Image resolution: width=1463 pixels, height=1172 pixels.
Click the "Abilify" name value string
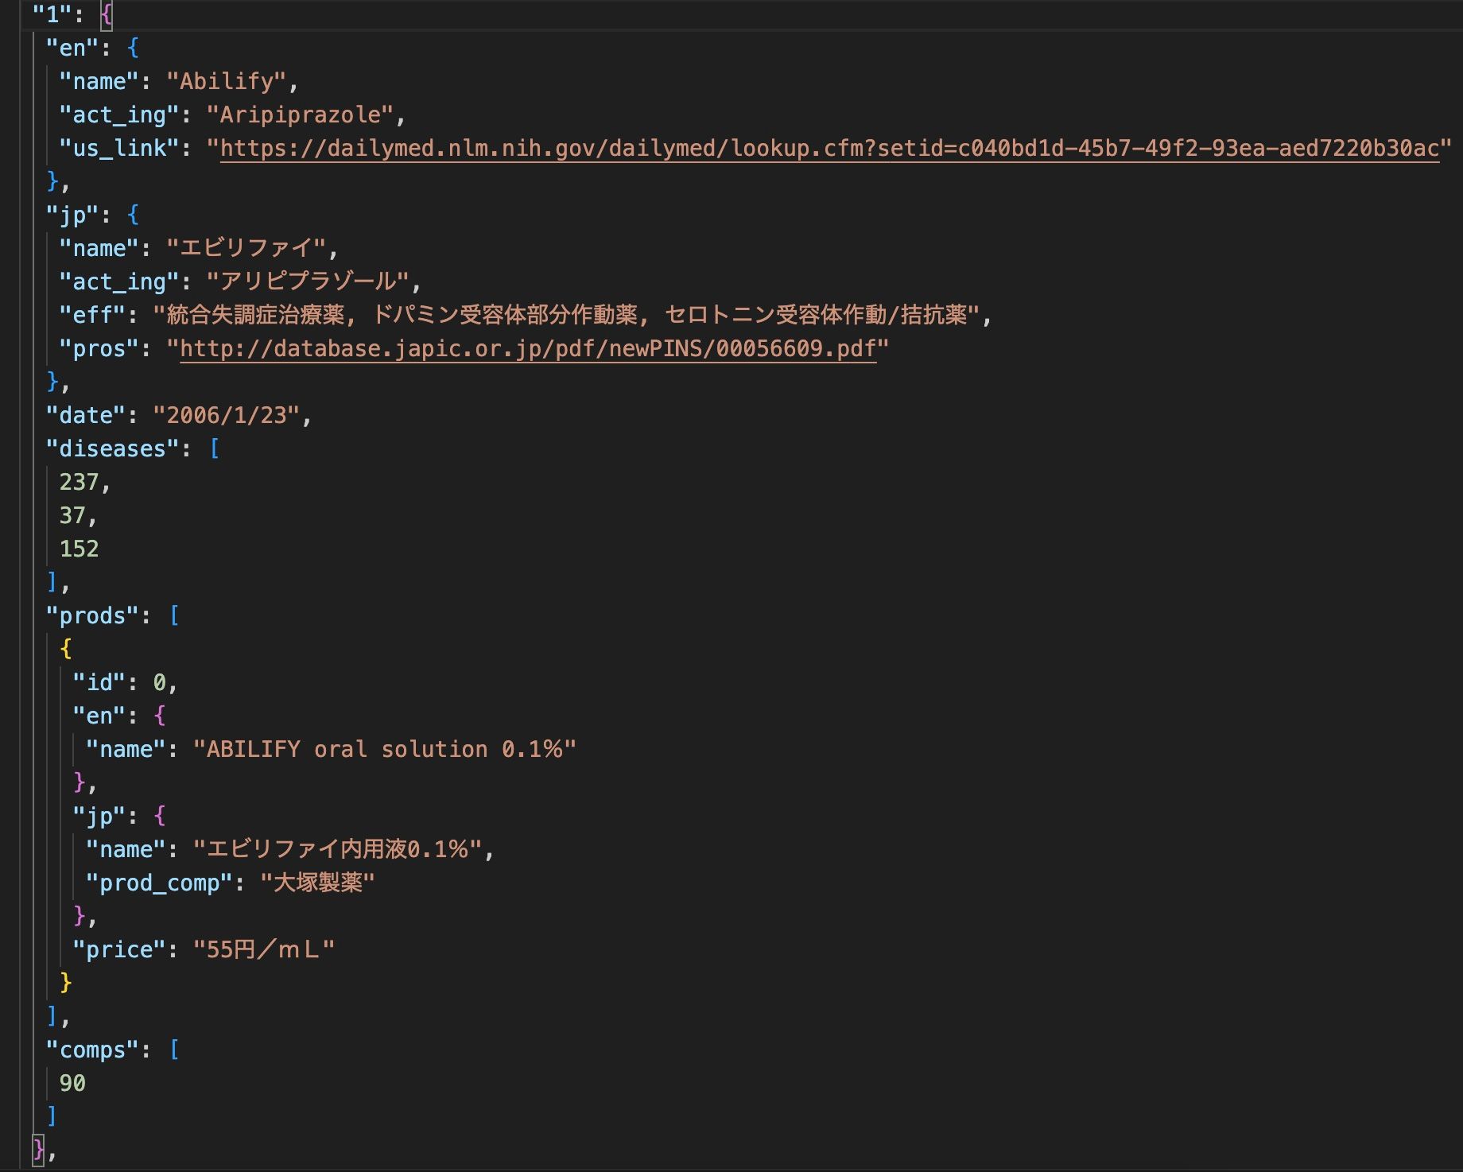(226, 82)
